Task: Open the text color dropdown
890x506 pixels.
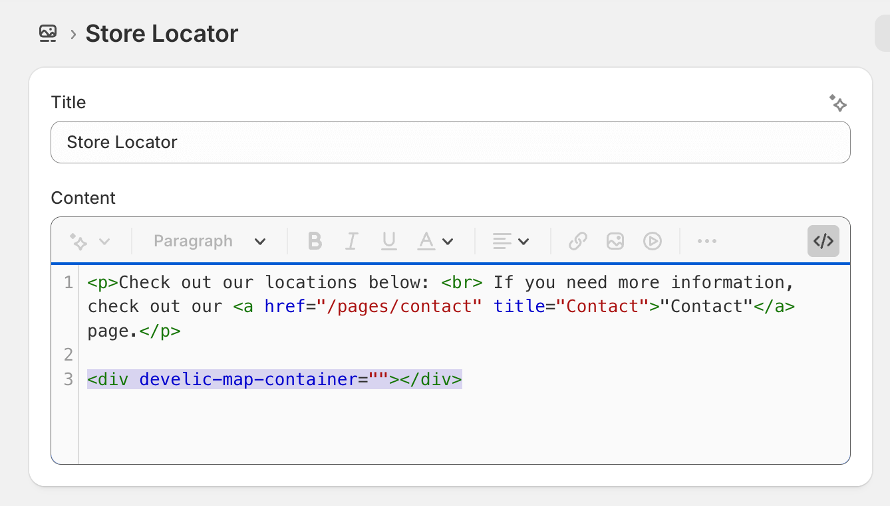Action: pos(436,241)
